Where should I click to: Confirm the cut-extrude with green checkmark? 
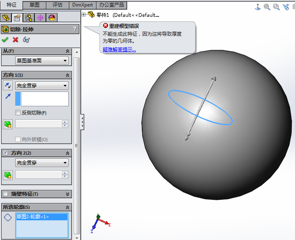pyautogui.click(x=5, y=39)
